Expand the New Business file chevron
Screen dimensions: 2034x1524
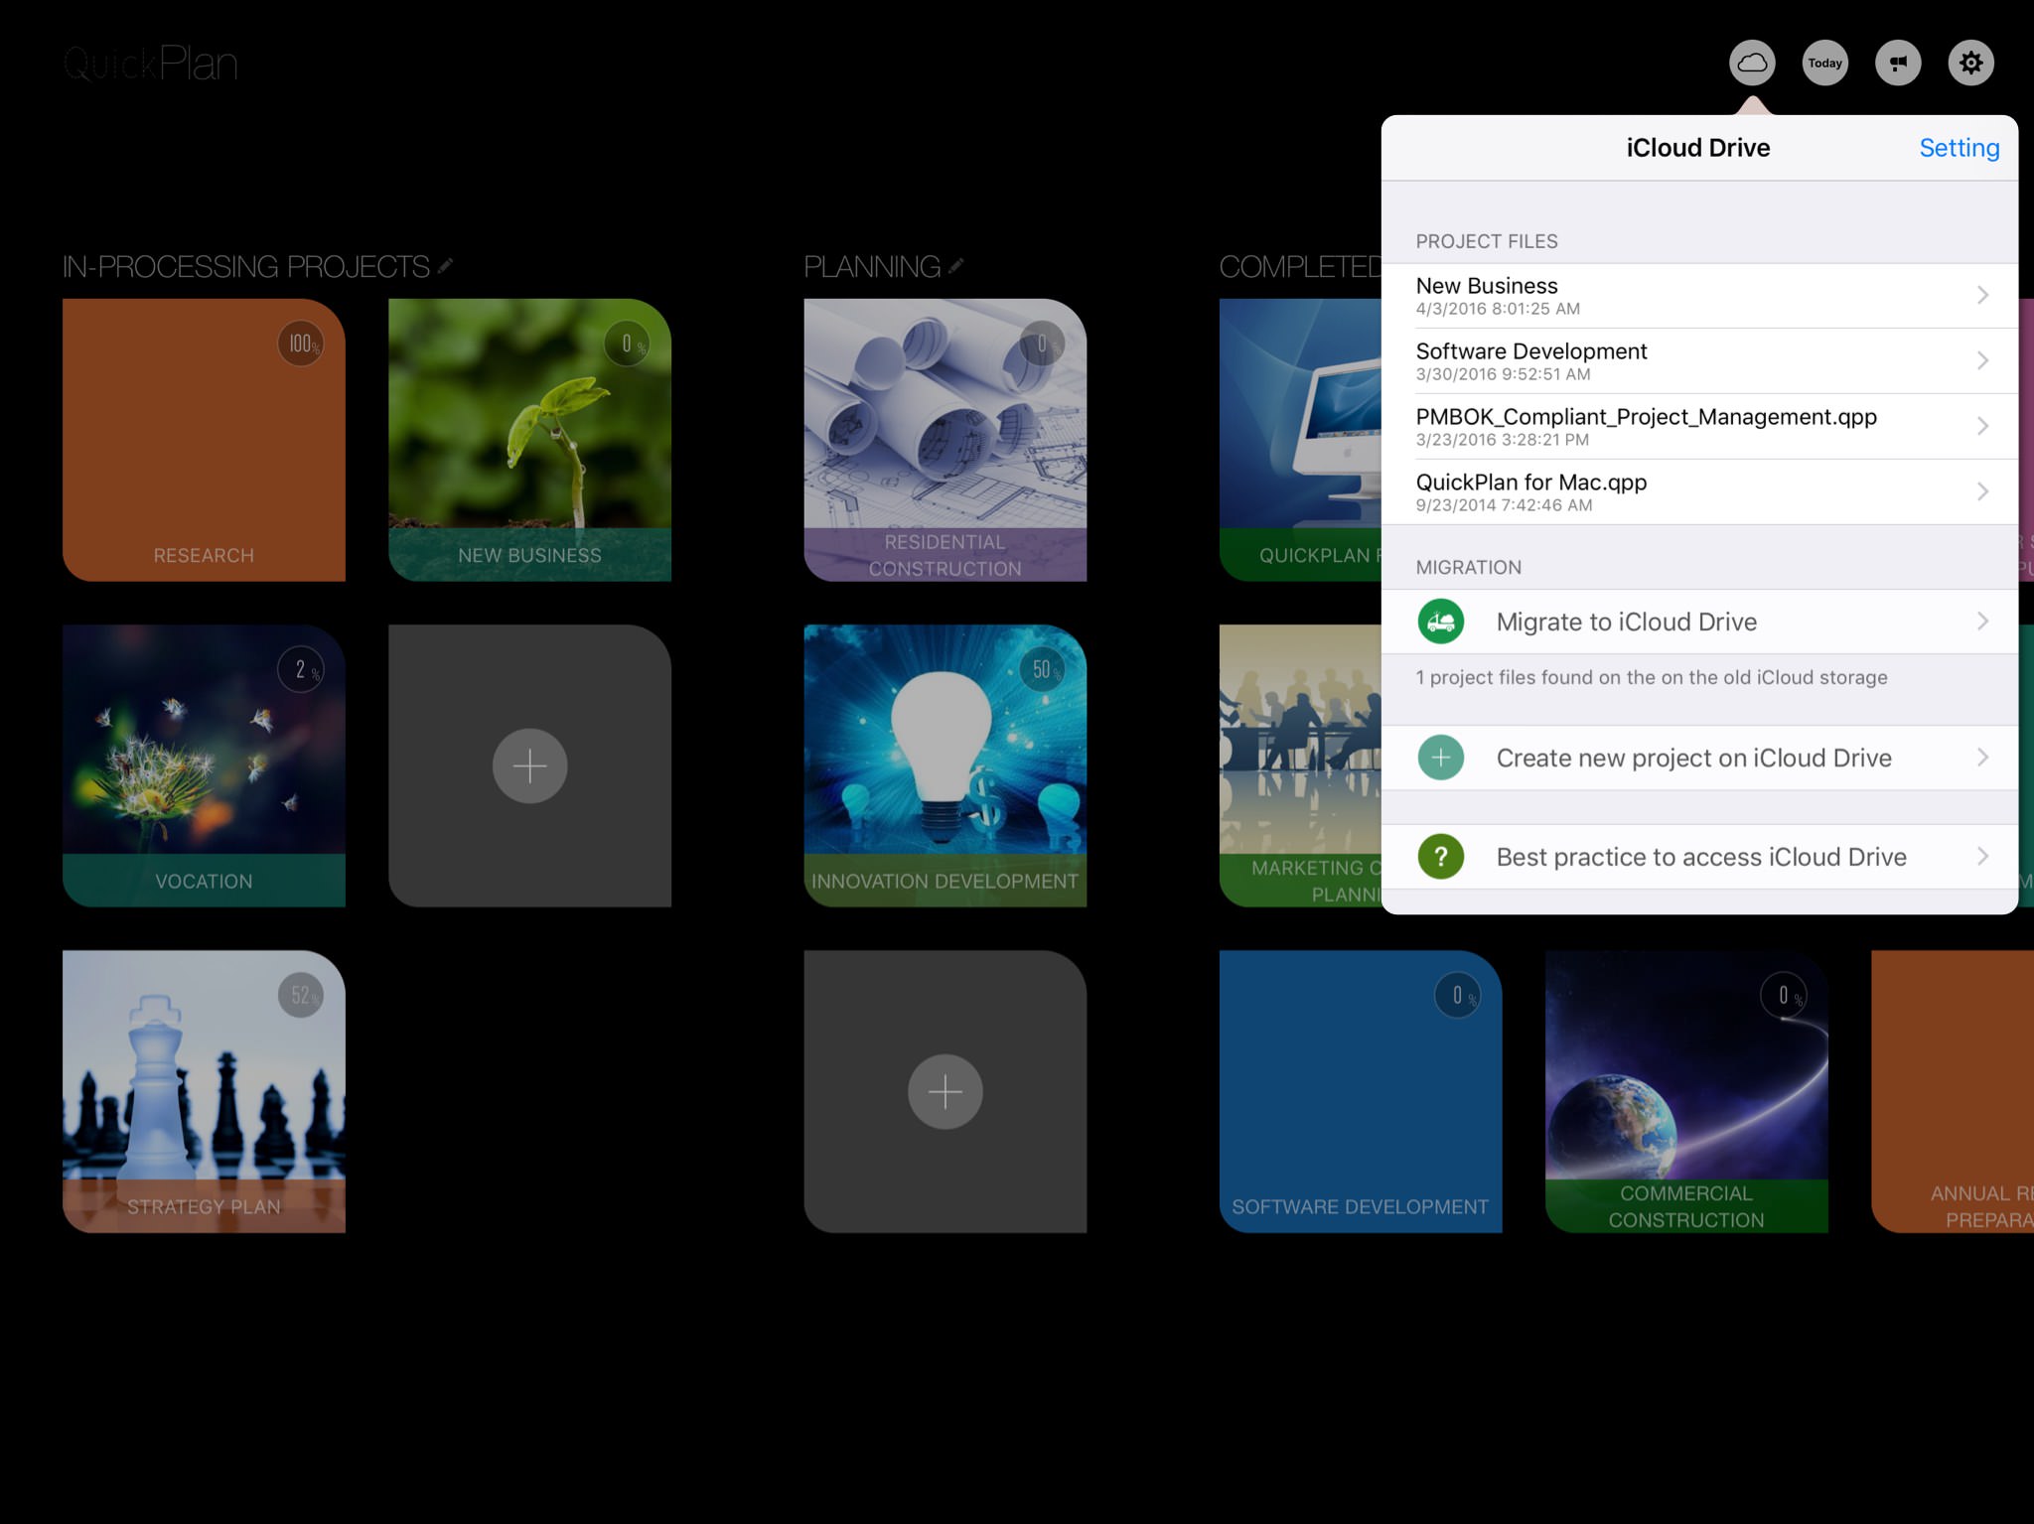pyautogui.click(x=1981, y=295)
